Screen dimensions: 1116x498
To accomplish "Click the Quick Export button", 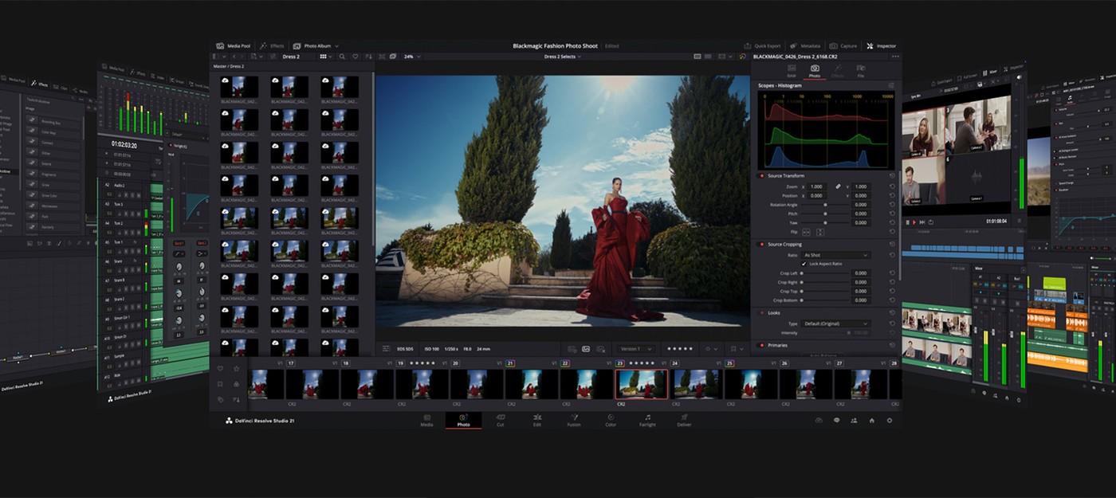I will click(764, 45).
